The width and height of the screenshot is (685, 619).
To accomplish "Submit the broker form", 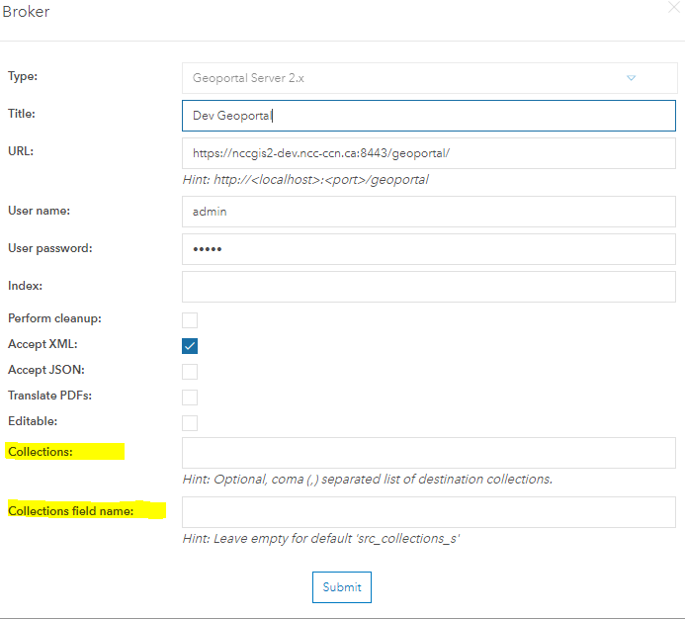I will click(x=342, y=587).
